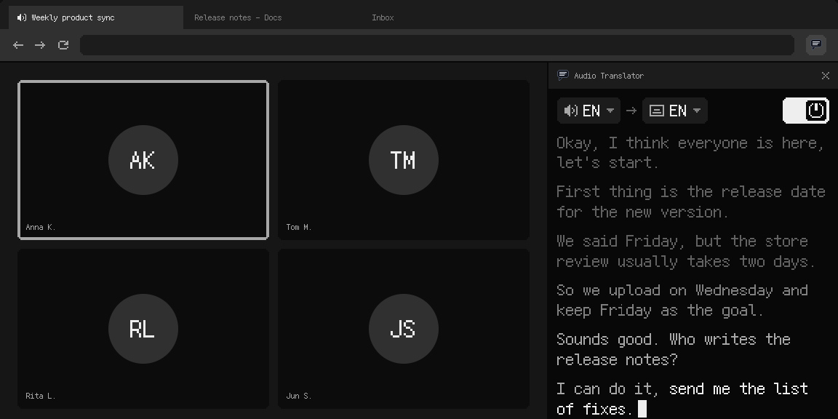838x419 pixels.
Task: Switch to the Inbox tab
Action: tap(383, 17)
